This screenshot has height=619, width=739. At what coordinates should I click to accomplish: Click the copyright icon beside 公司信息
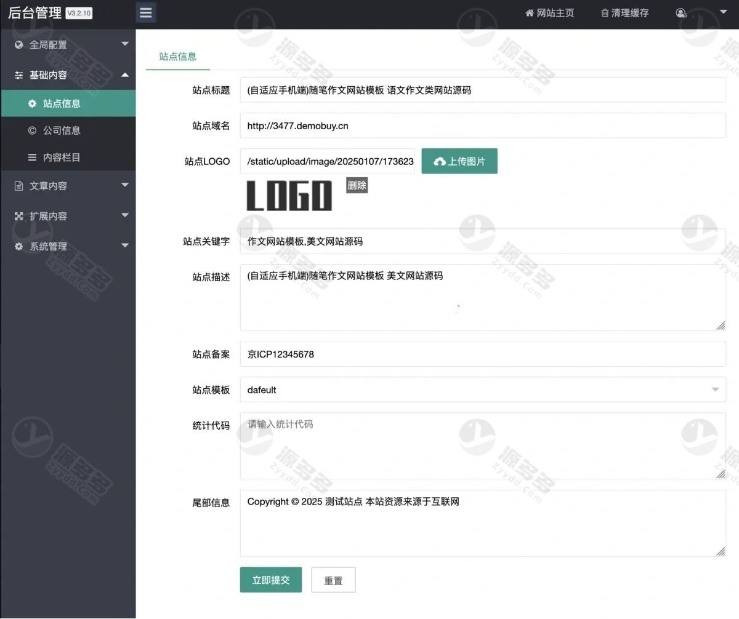pyautogui.click(x=33, y=130)
